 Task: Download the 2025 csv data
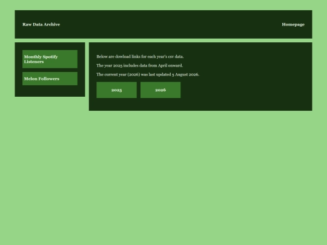point(117,90)
